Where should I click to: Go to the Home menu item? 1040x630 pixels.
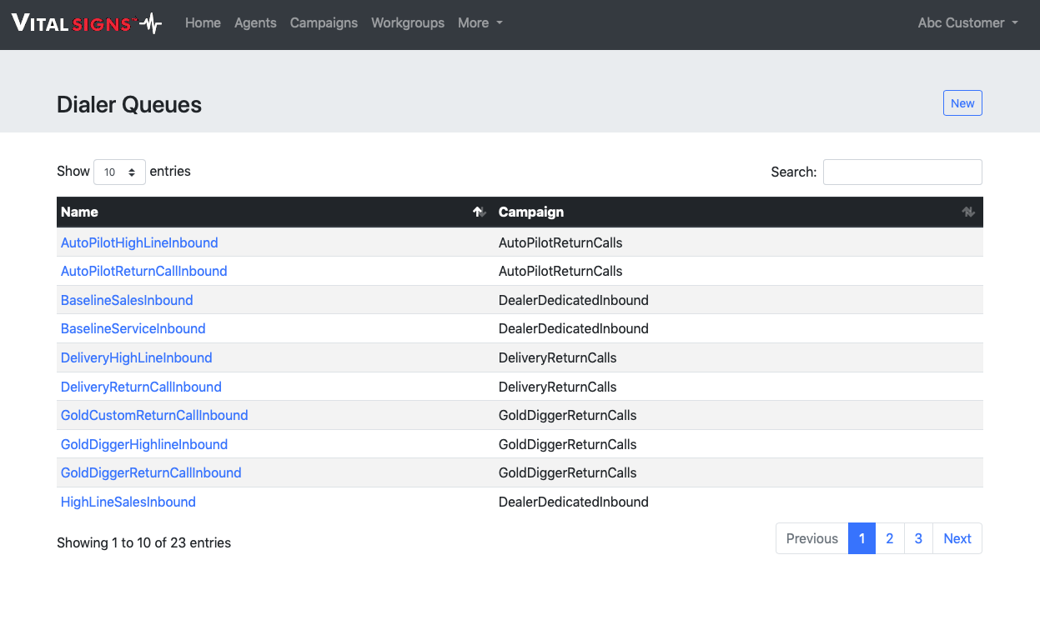pos(203,23)
